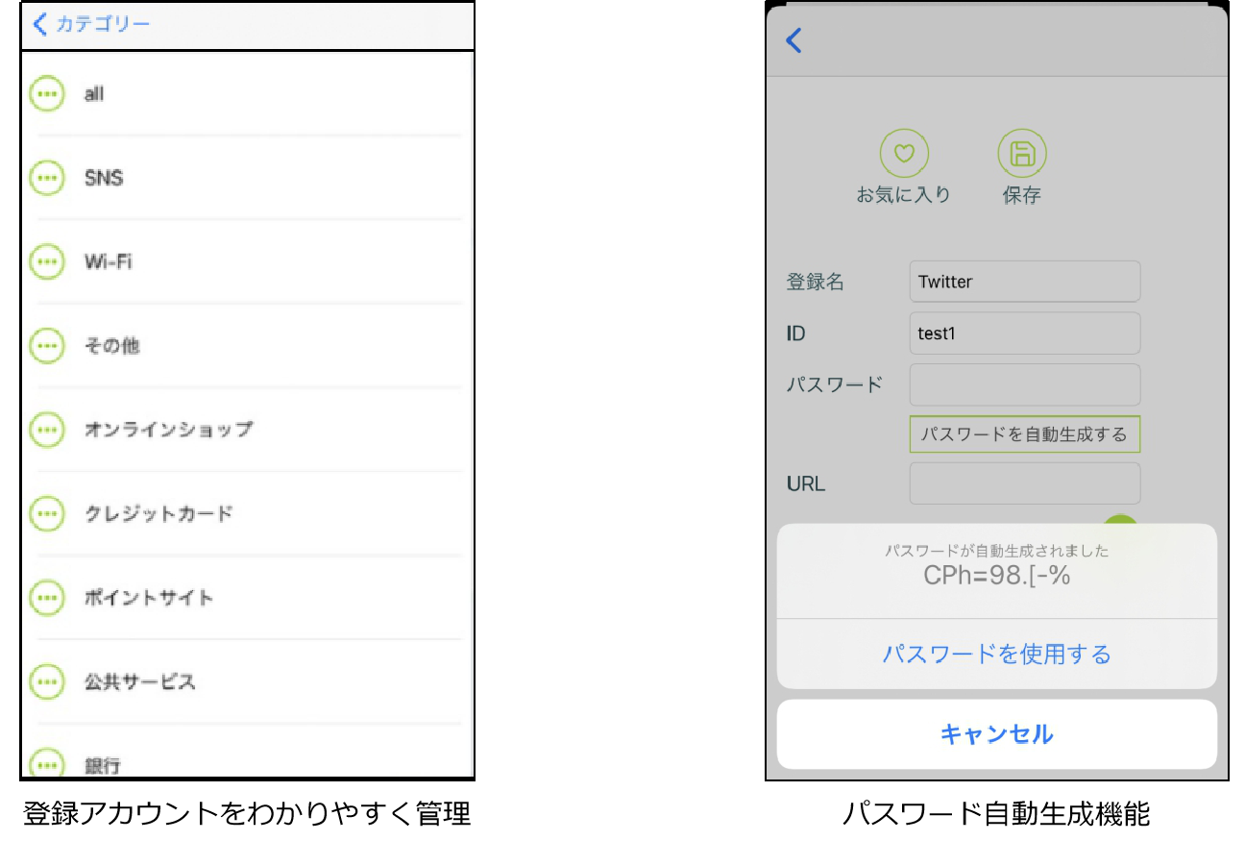Select the その他 category row text
Viewport: 1245px width, 841px height.
point(112,345)
